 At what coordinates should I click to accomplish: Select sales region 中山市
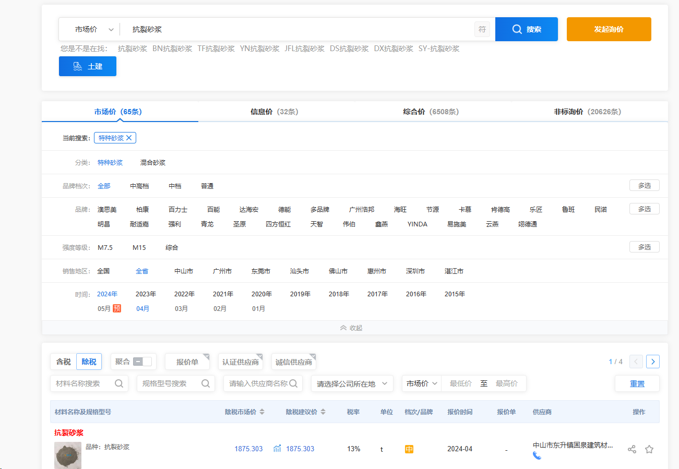[x=184, y=271]
